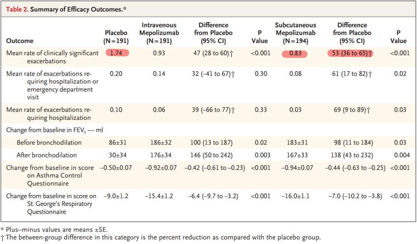
Task: Click the 186±32 intravenous FEV1 value
Action: pos(159,143)
